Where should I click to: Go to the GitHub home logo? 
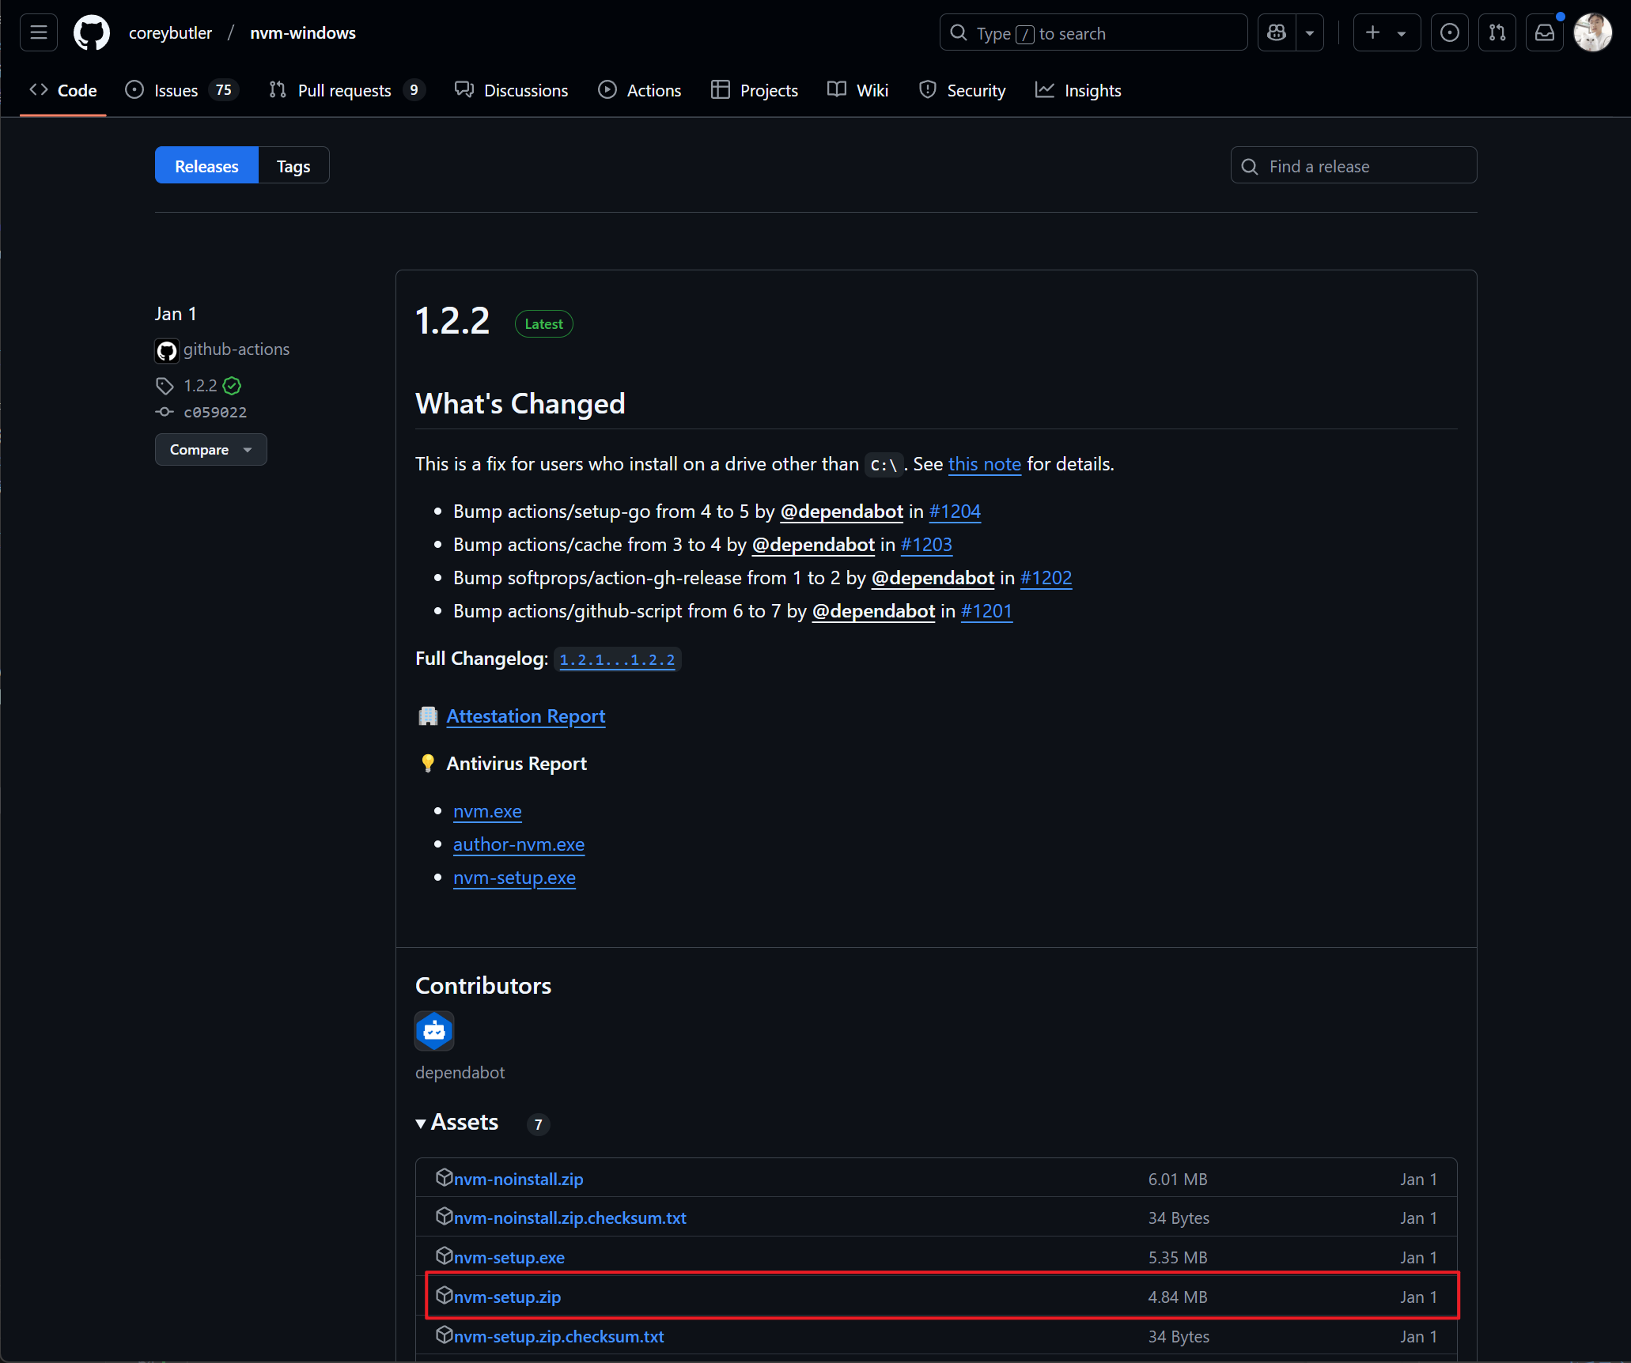pyautogui.click(x=92, y=33)
